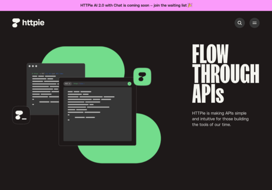Click the green HTTPie desktop app icon
This screenshot has height=190, width=272.
coord(142,77)
